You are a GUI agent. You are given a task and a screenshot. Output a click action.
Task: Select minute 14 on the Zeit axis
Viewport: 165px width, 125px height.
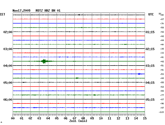[x=136, y=118]
